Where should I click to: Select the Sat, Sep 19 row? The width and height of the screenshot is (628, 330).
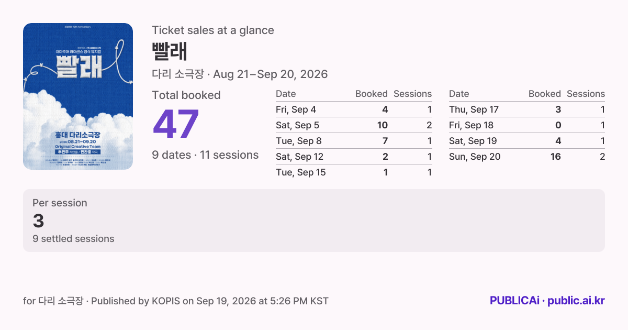tap(527, 141)
